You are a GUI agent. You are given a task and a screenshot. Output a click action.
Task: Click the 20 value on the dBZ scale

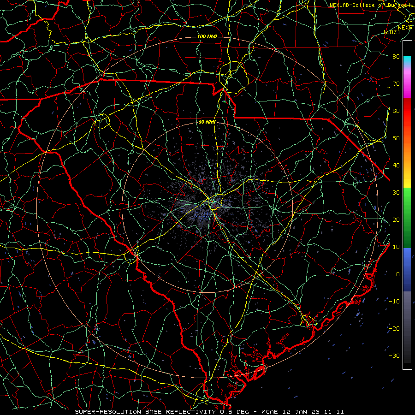[396, 219]
